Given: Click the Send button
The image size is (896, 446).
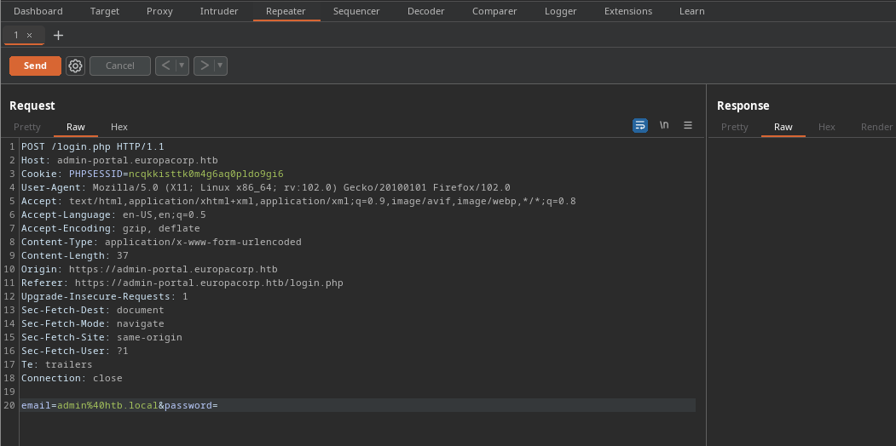Looking at the screenshot, I should click(x=35, y=66).
